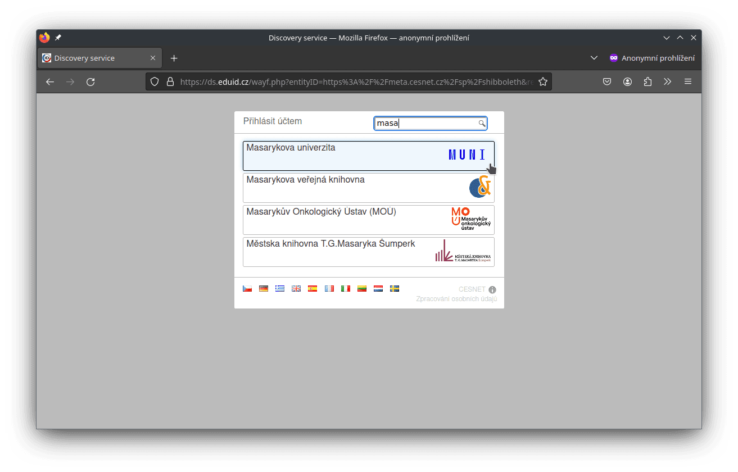
Task: Open the Firefox account icon
Action: pyautogui.click(x=627, y=82)
